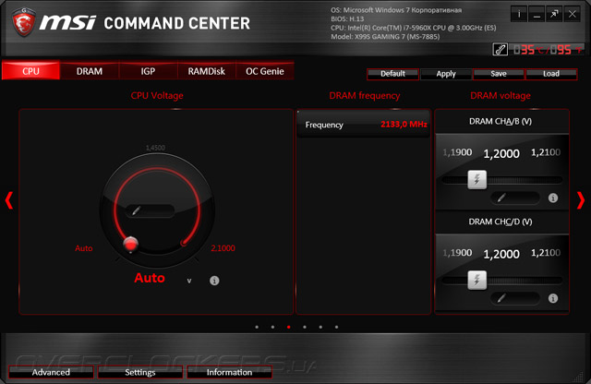591x384 pixels.
Task: Click the temperature readout 035°C
Action: [531, 49]
